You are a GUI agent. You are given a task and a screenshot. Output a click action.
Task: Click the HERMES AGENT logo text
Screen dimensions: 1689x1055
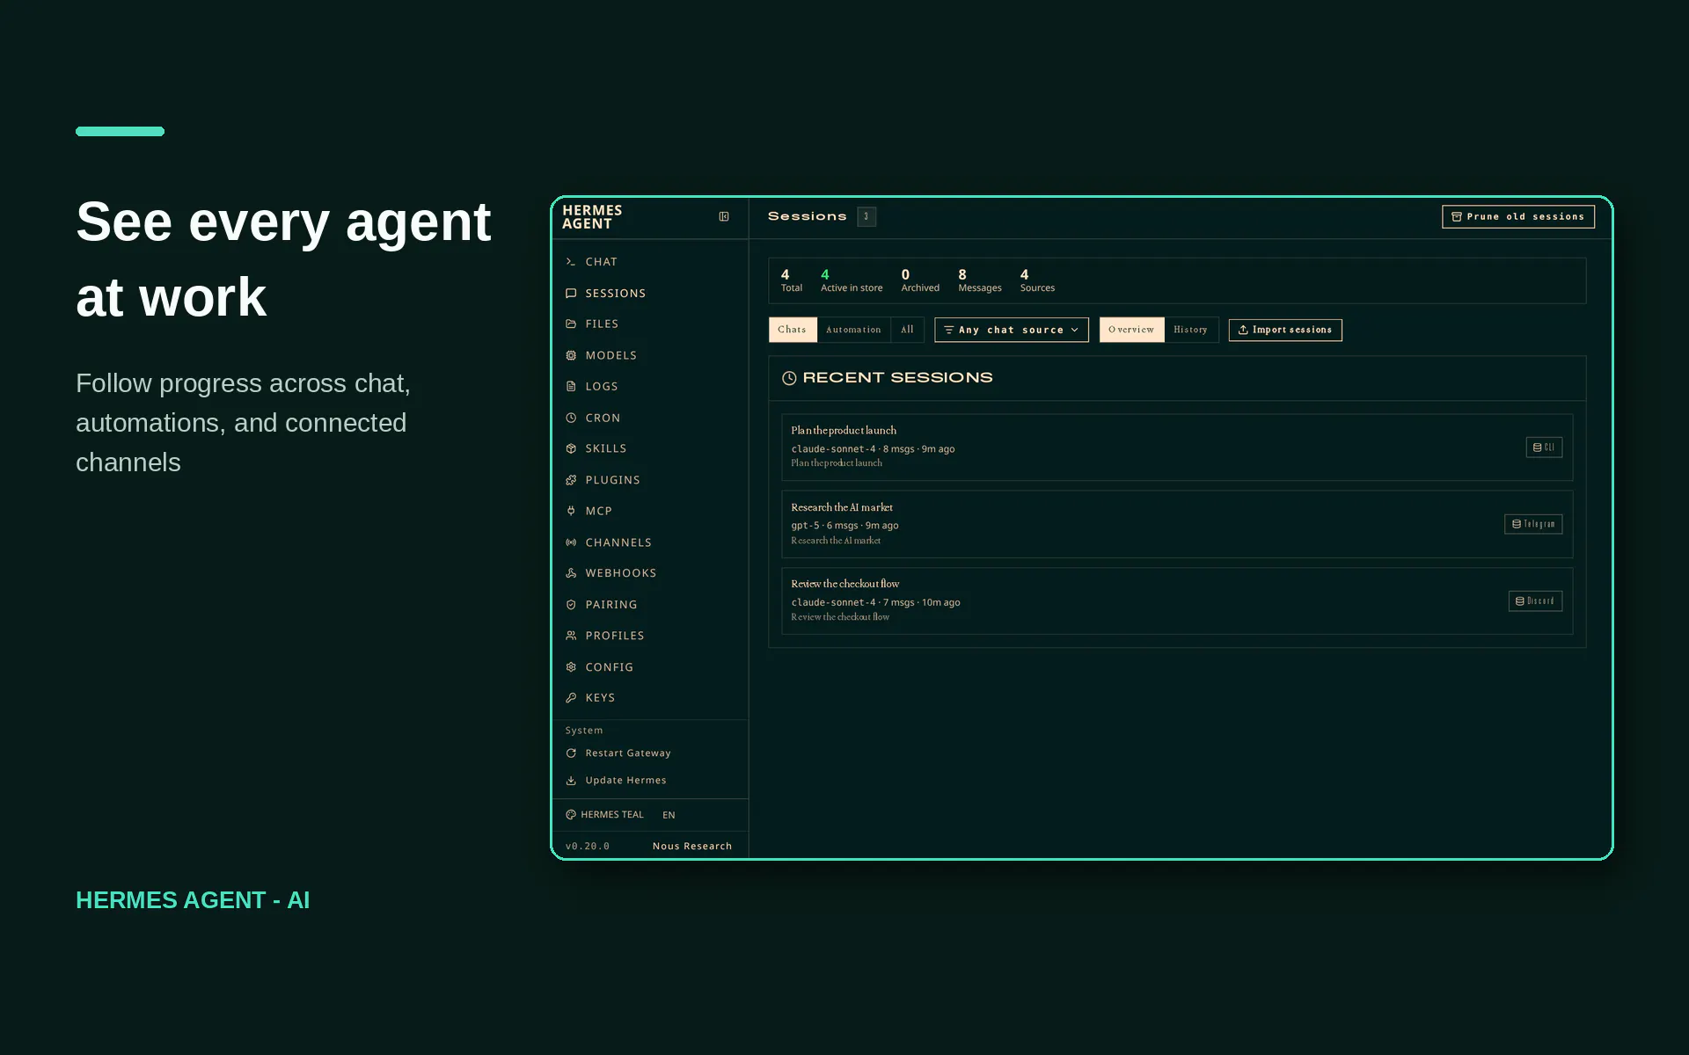tap(592, 217)
